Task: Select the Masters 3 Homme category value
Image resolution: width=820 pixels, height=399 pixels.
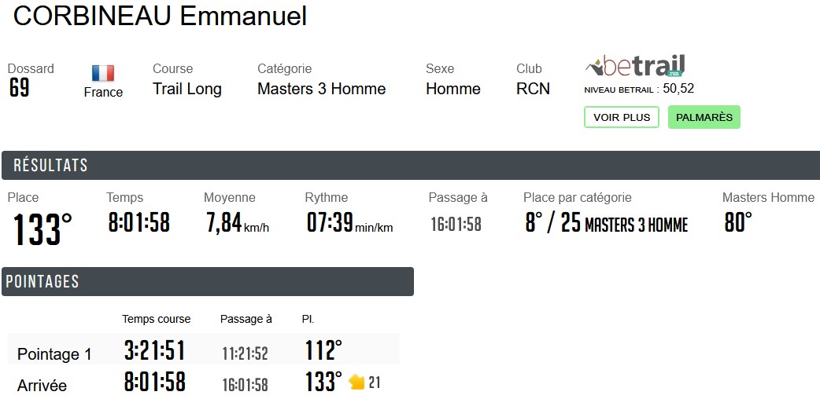Action: [x=321, y=89]
